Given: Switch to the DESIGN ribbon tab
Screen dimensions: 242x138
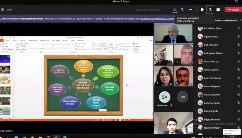Looking at the screenshot, I should pos(23,40).
